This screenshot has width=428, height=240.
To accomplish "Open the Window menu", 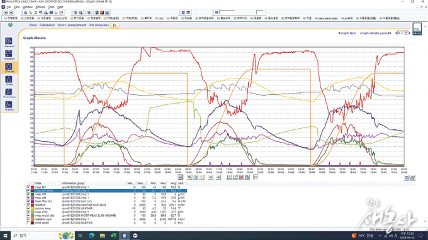I will click(x=27, y=7).
